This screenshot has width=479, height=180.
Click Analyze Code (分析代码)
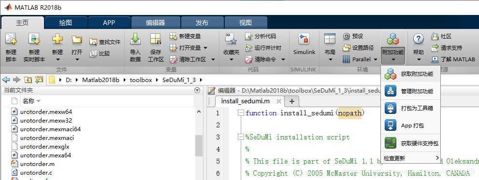click(261, 36)
